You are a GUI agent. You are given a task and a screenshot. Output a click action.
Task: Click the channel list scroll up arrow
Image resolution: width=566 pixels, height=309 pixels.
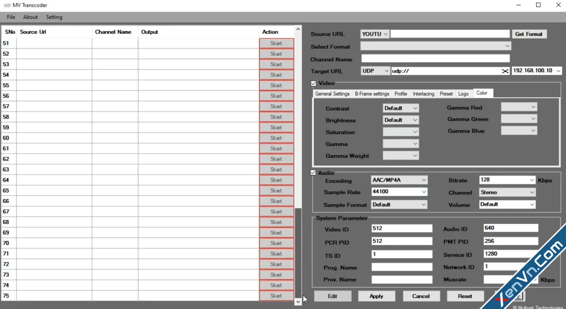coord(298,29)
